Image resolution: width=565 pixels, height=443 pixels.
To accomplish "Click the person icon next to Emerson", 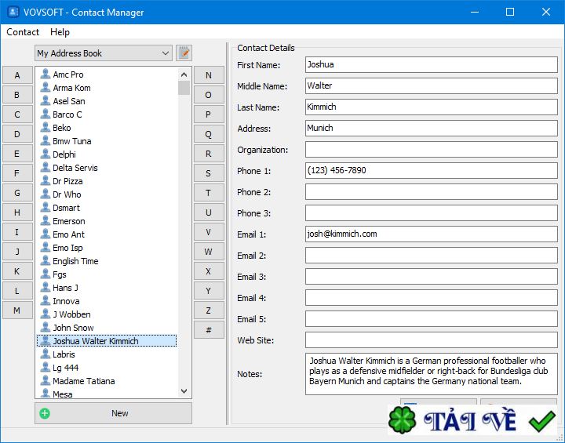I will coord(46,221).
